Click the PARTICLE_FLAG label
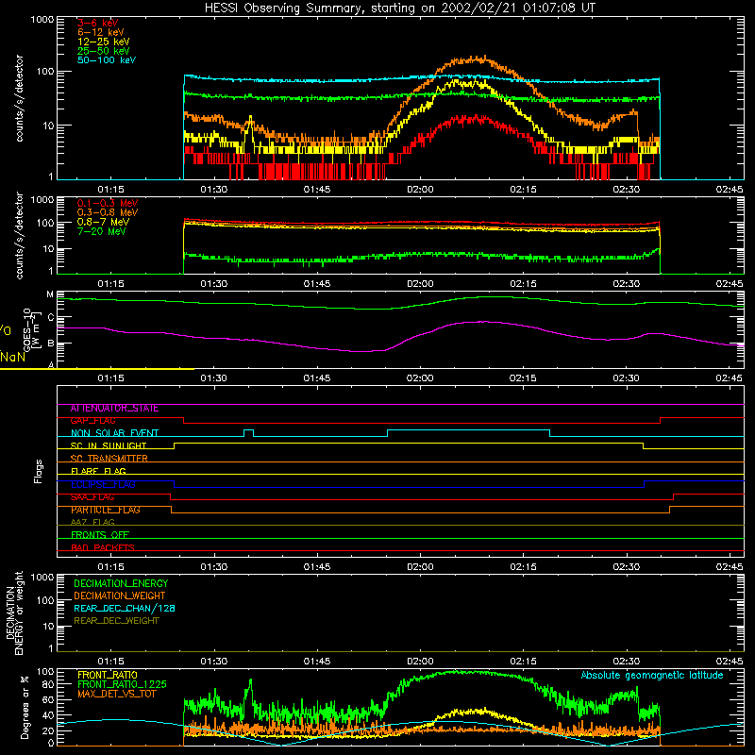 tap(106, 510)
